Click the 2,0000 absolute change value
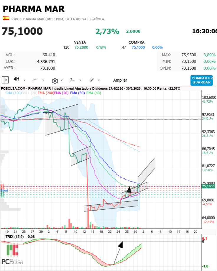The height and width of the screenshot is (271, 217). tap(133, 31)
